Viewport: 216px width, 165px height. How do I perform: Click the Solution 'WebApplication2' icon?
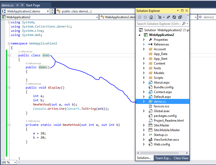pos(141,30)
